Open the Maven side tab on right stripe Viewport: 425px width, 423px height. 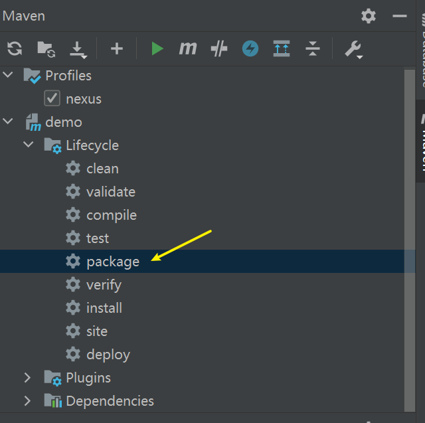tap(420, 141)
